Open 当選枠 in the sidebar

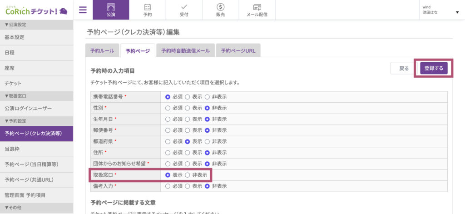(x=36, y=149)
